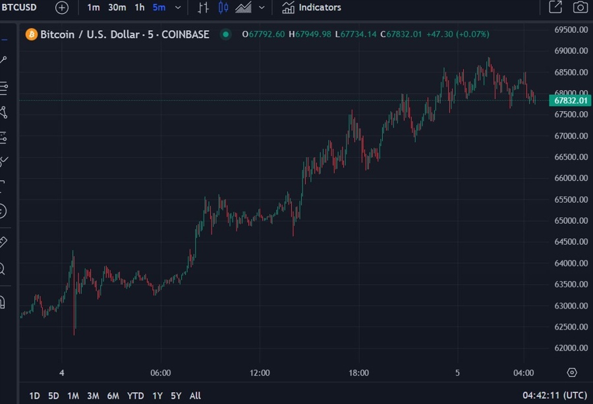Viewport: 593px width, 404px height.
Task: Toggle the magnet mode tool
Action: click(3, 303)
